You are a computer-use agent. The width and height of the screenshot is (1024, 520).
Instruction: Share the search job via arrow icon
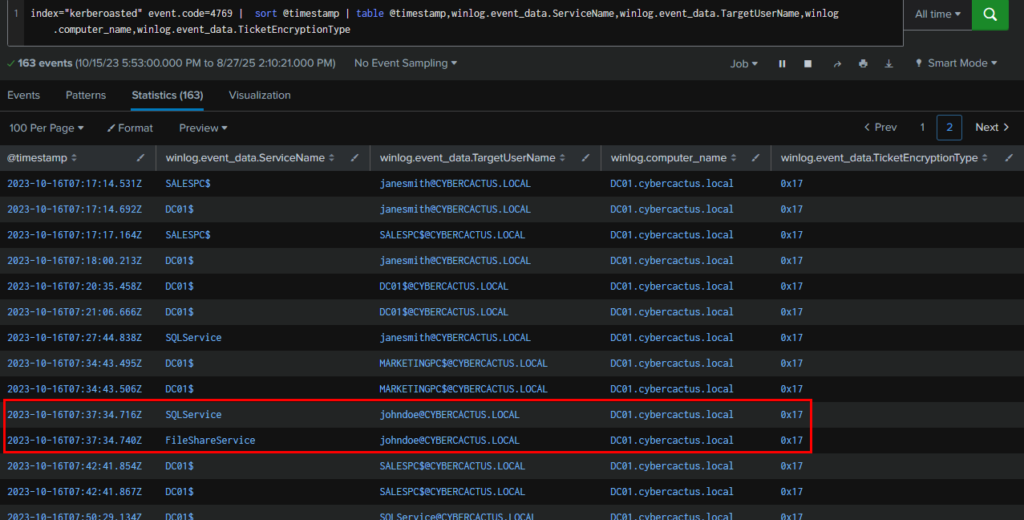coord(837,63)
